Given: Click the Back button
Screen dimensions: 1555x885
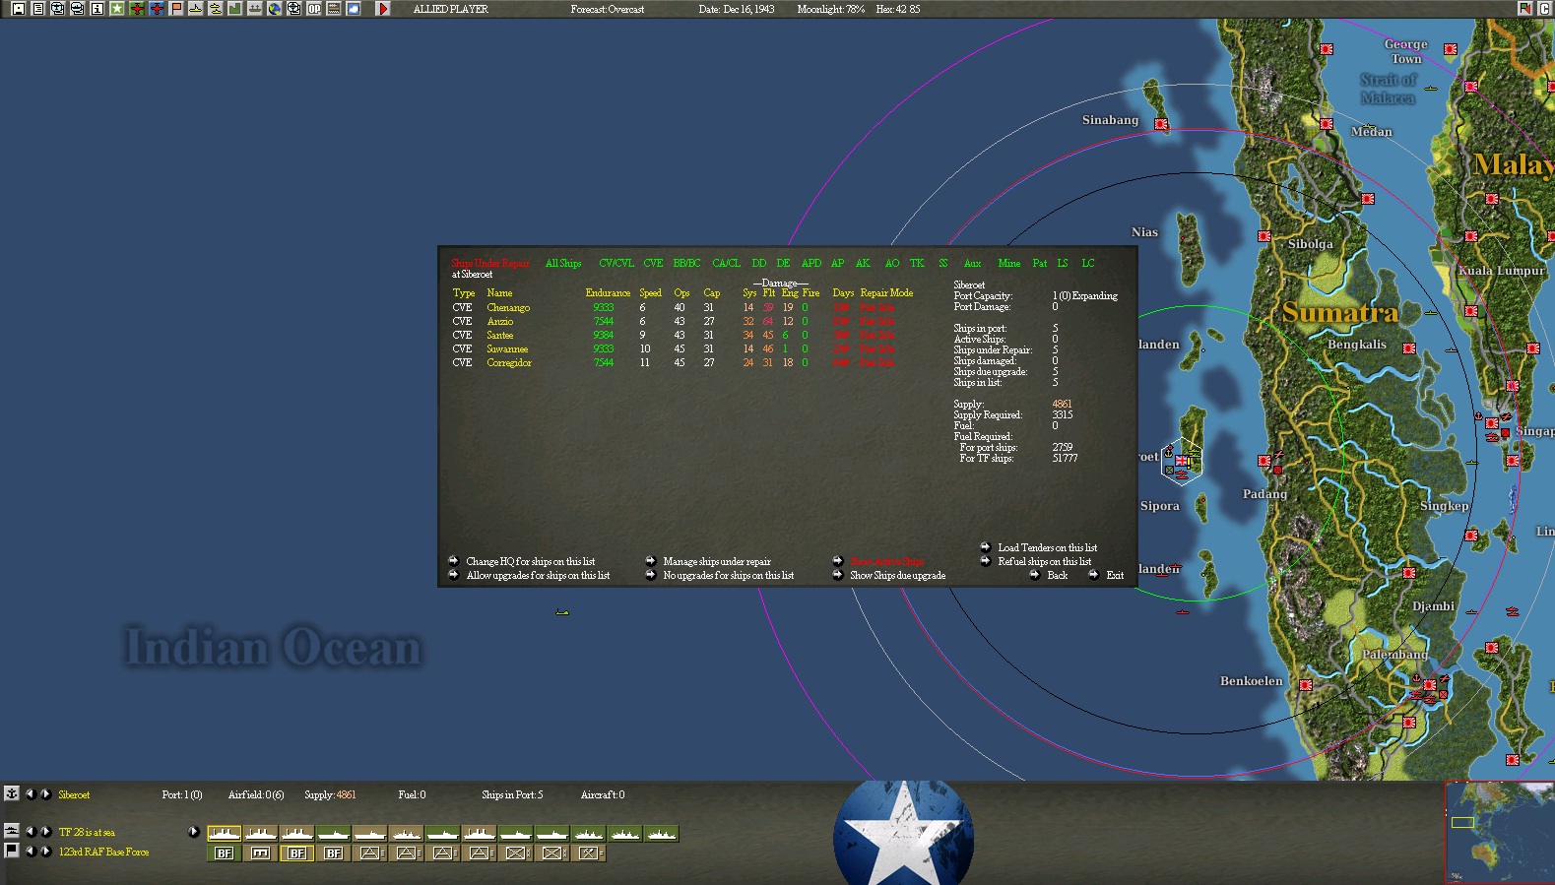Looking at the screenshot, I should [1057, 575].
